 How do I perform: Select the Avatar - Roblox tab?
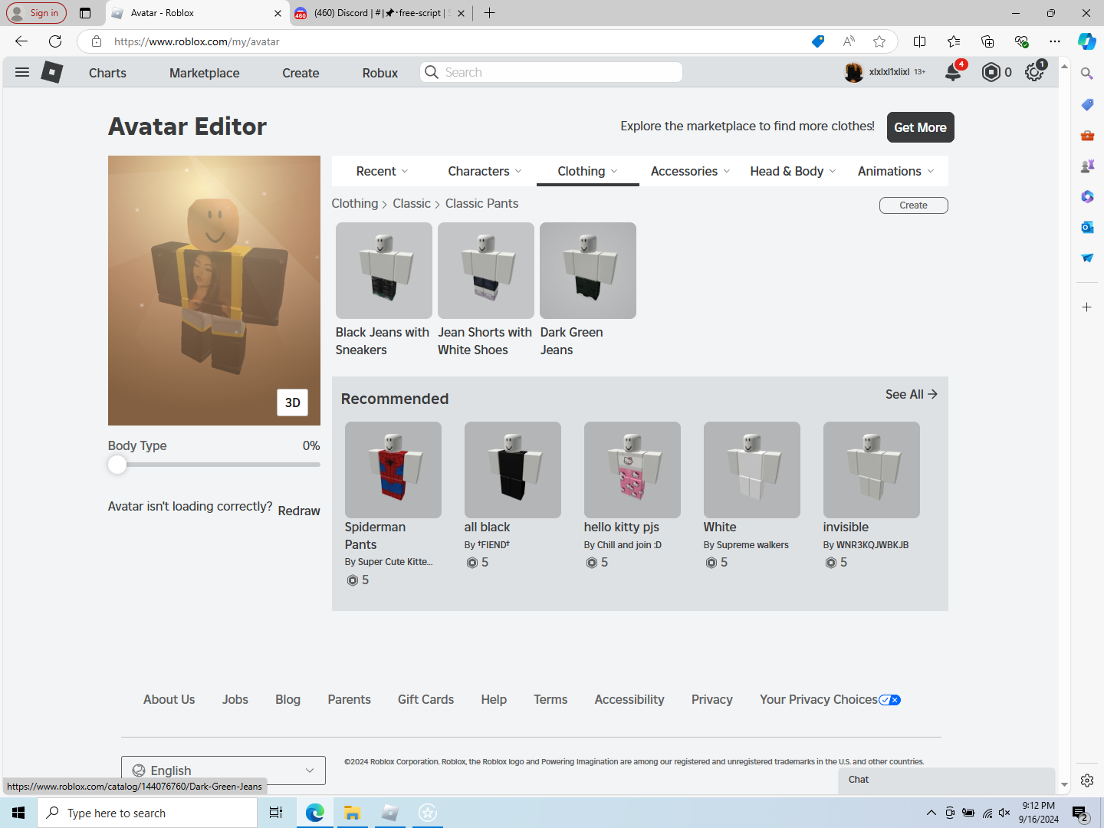pos(196,13)
